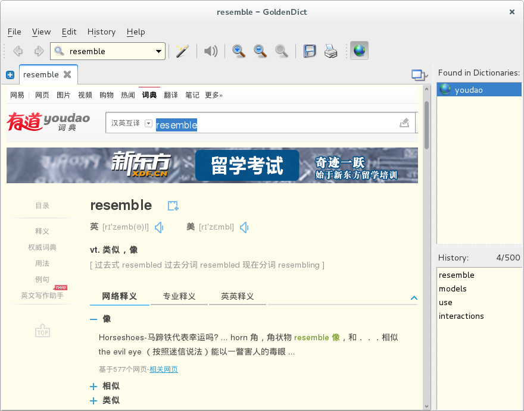
Task: Collapse the 像 entry
Action: (x=93, y=319)
